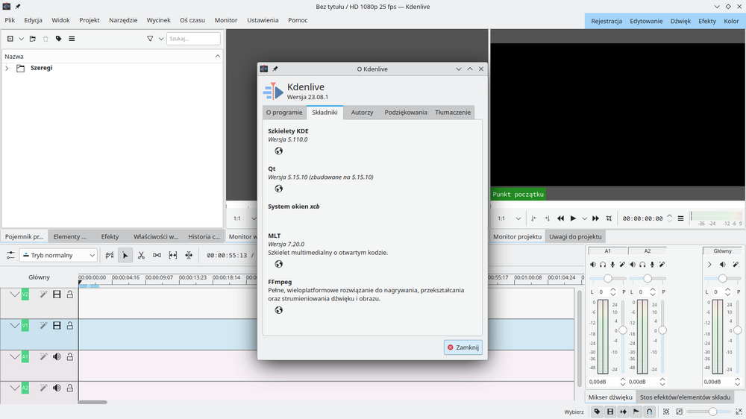Open the MLT homepage globe icon

[278, 264]
